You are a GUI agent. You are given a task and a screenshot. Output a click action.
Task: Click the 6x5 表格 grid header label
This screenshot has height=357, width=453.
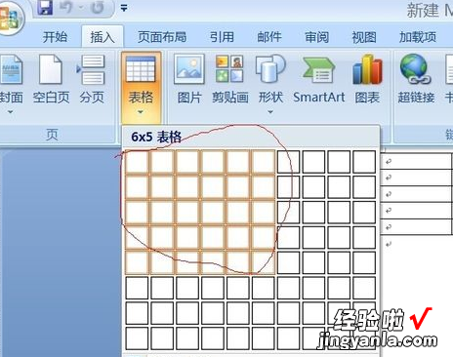click(x=156, y=137)
